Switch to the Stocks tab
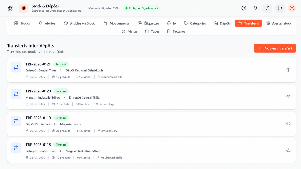 click(x=22, y=23)
